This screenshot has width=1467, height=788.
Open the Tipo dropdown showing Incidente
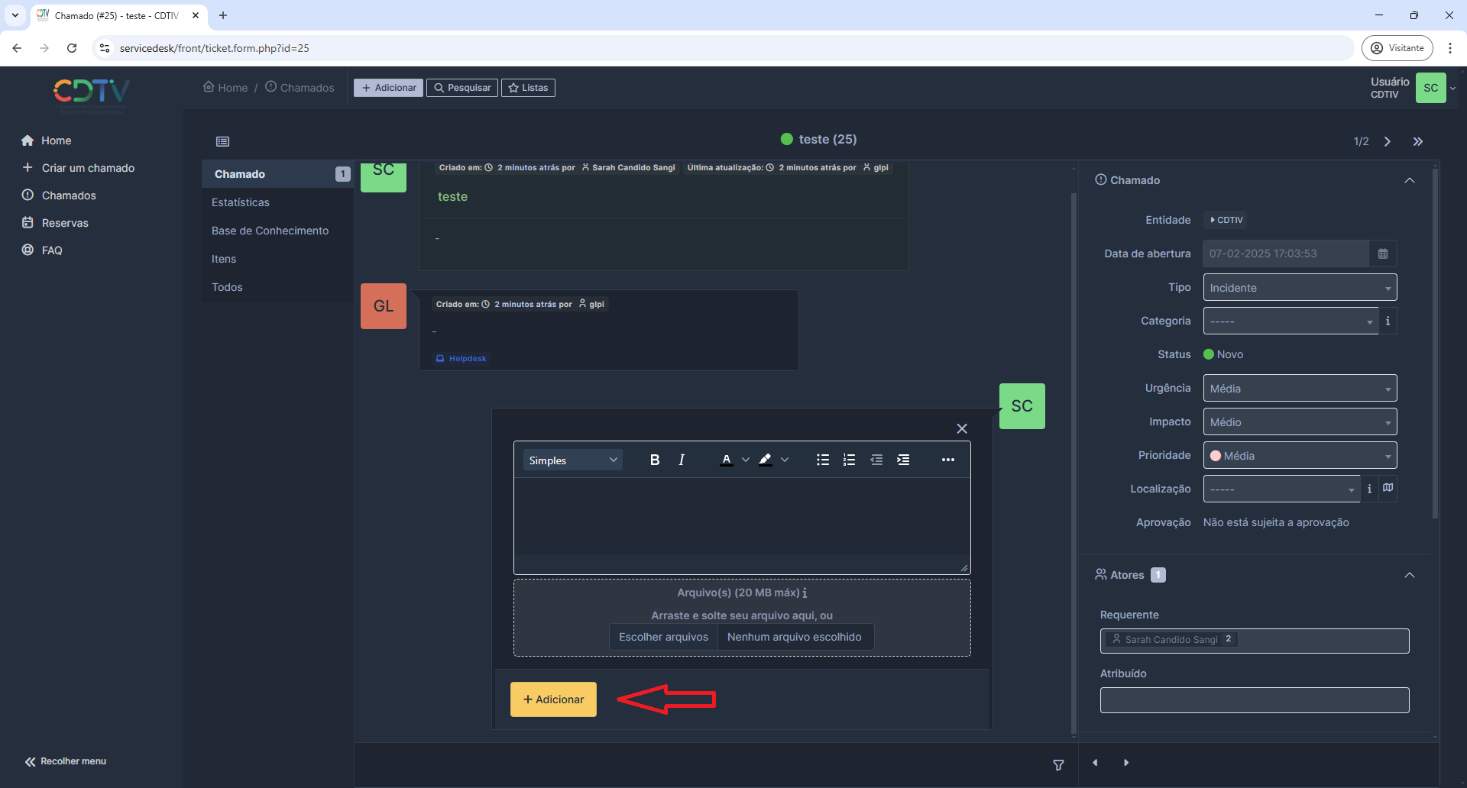tap(1299, 288)
